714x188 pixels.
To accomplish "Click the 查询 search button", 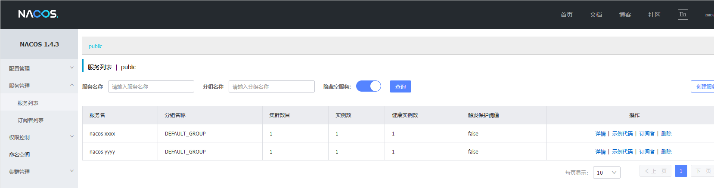I will (400, 86).
